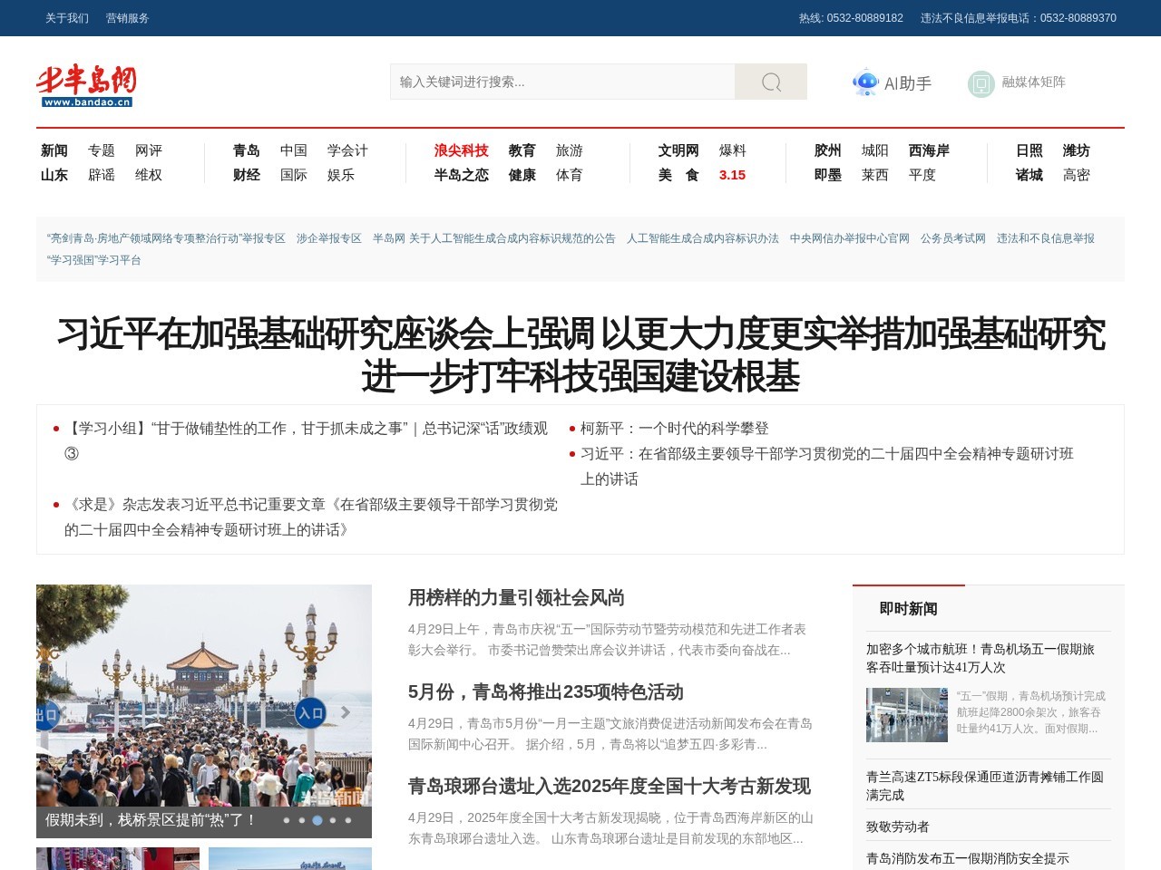Open 关于我们 in top bar
Screen dimensions: 1161x870
67,18
